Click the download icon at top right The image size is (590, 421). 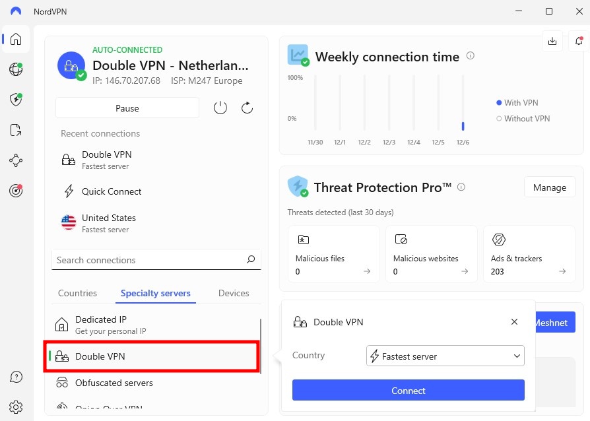[552, 41]
